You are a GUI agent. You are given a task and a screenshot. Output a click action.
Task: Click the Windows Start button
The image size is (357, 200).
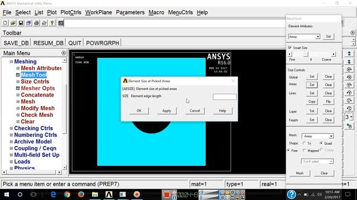pos(6,194)
